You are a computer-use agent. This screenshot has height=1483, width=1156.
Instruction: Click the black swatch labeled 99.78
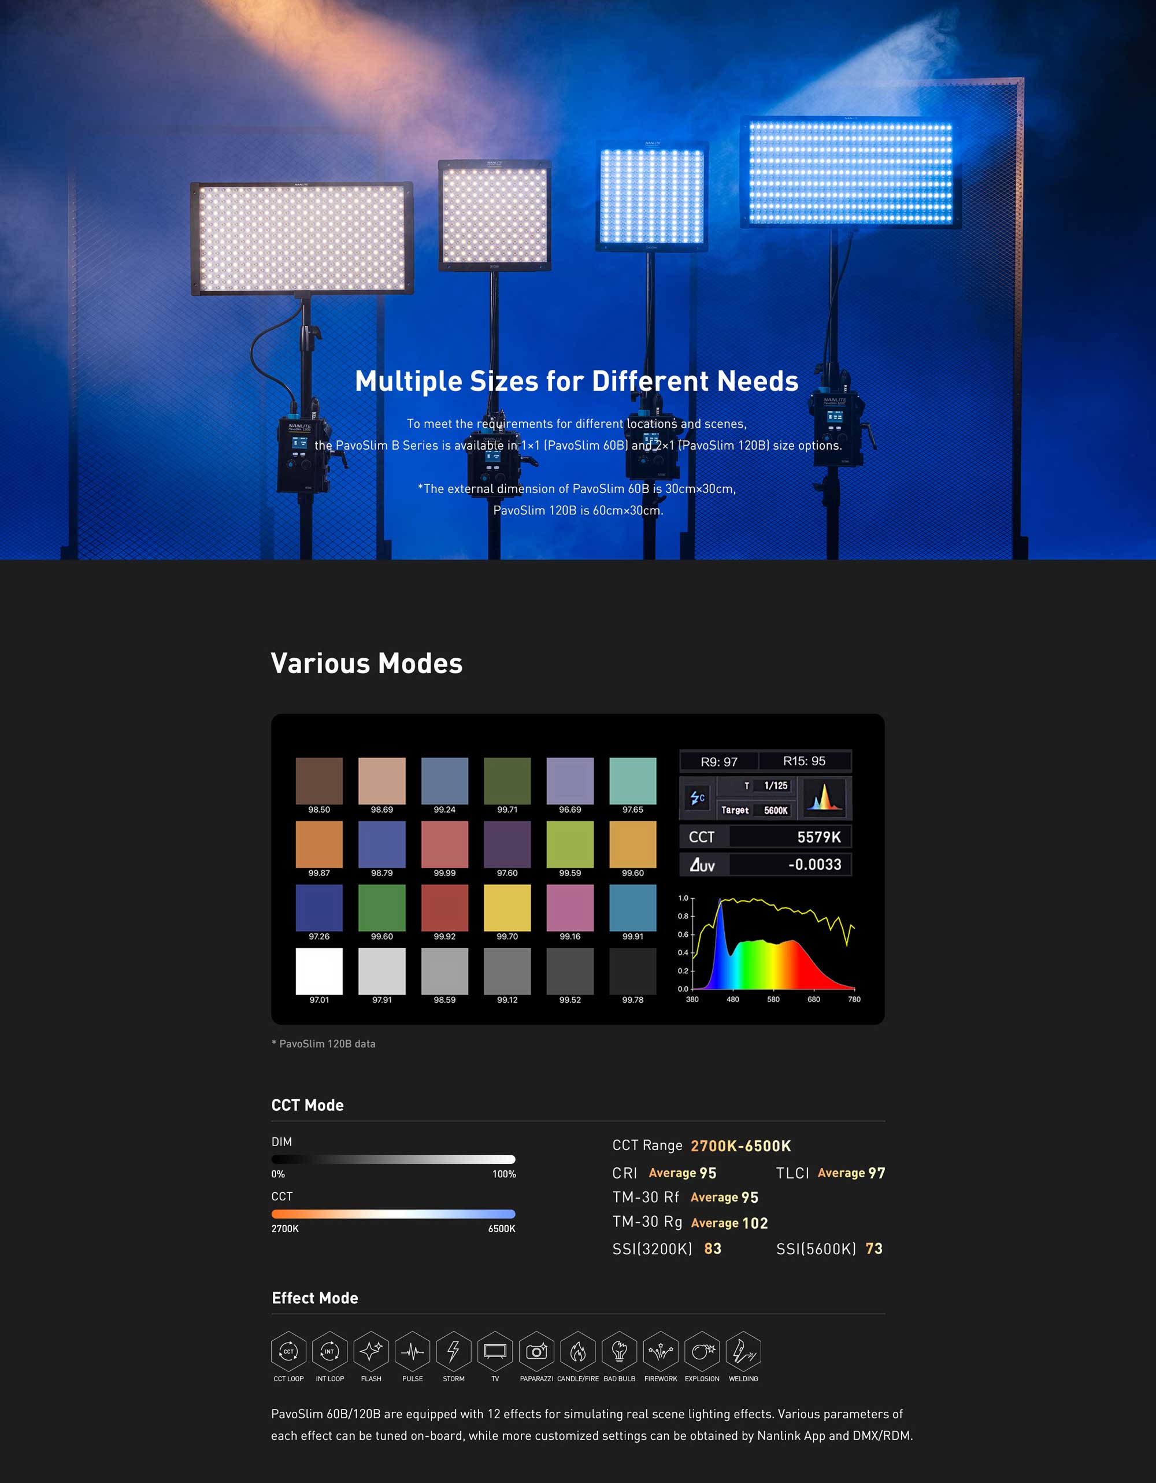click(x=633, y=971)
